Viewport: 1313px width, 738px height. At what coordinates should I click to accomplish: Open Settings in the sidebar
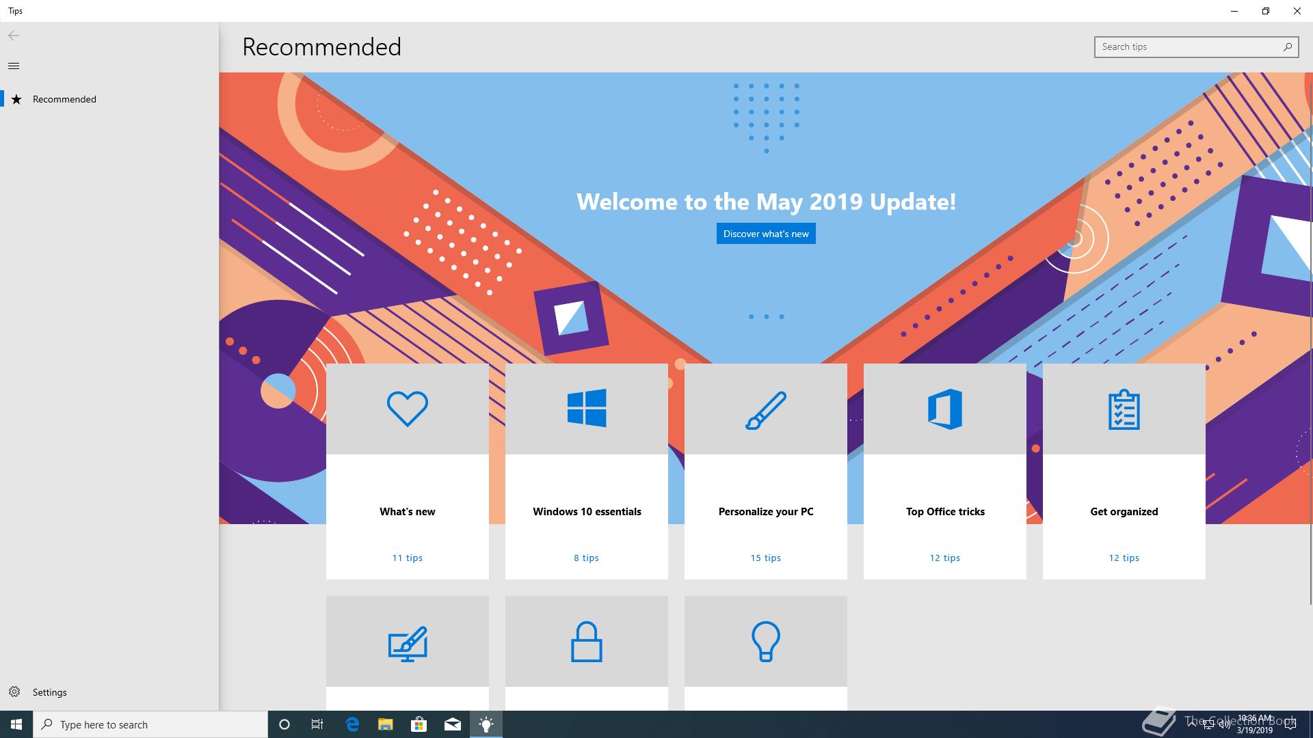click(x=49, y=692)
